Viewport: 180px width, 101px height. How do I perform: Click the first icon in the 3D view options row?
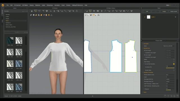coord(31,15)
